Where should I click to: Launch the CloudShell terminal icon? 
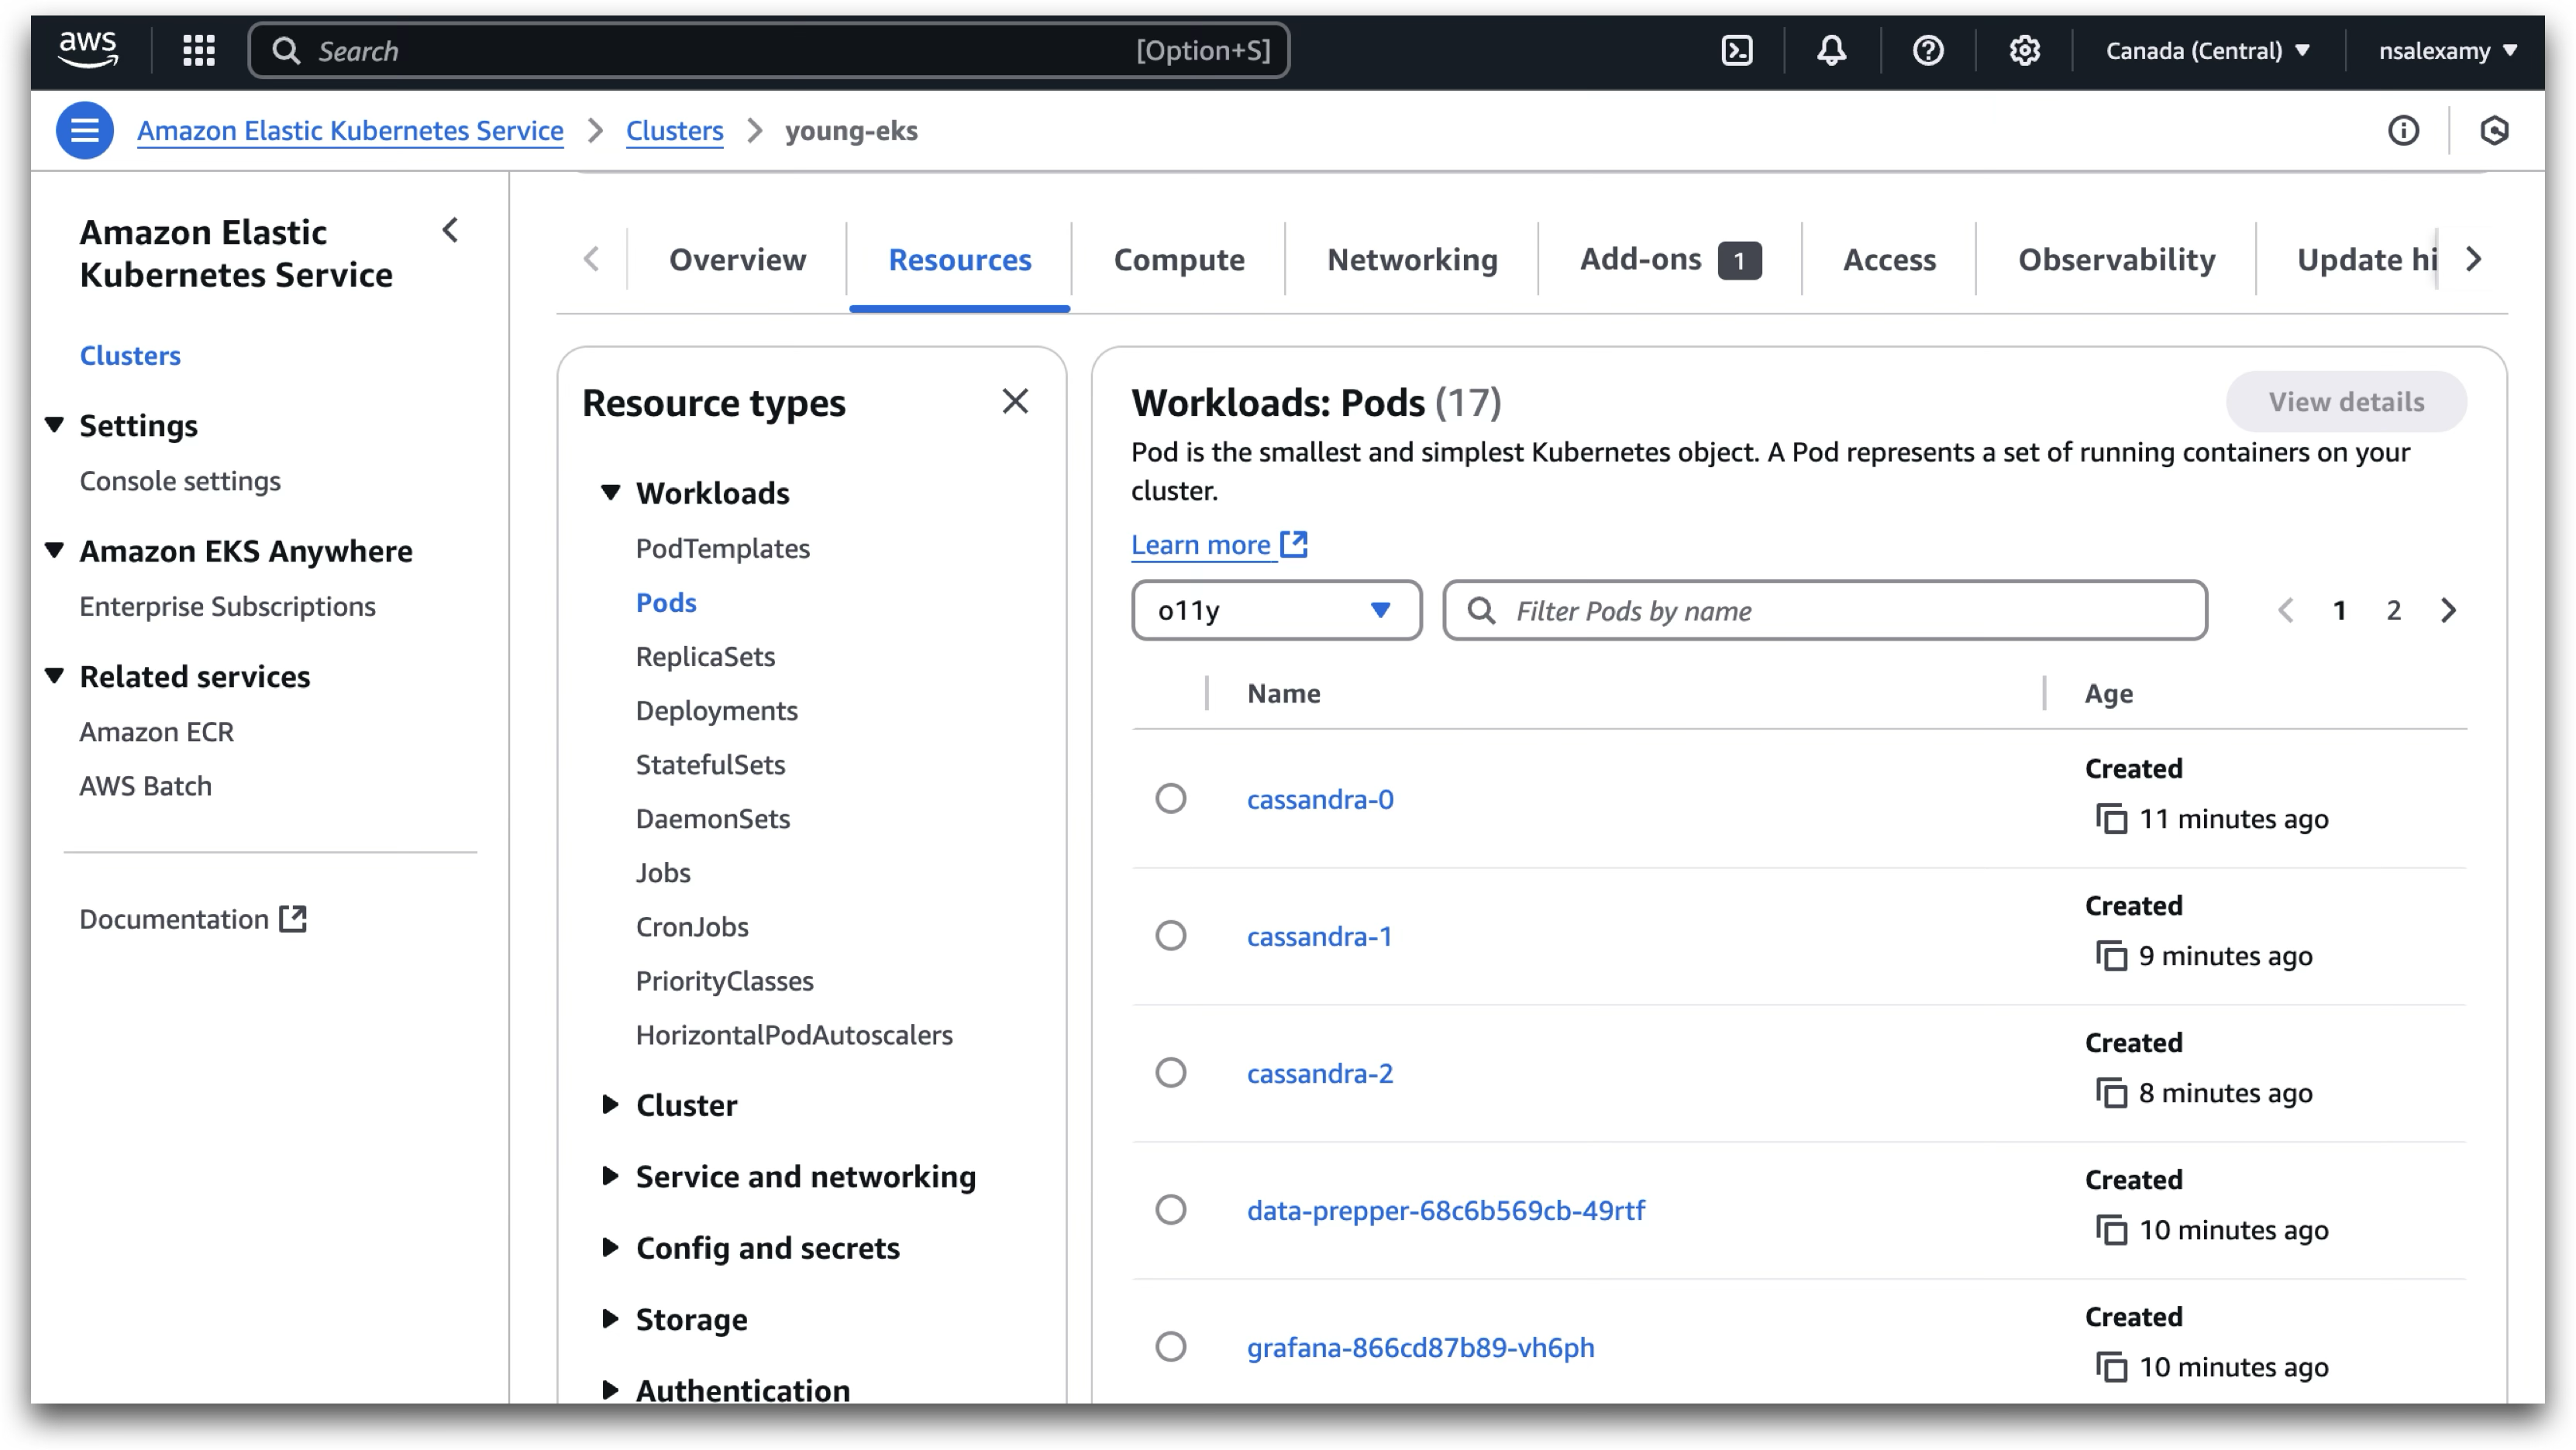tap(1737, 50)
